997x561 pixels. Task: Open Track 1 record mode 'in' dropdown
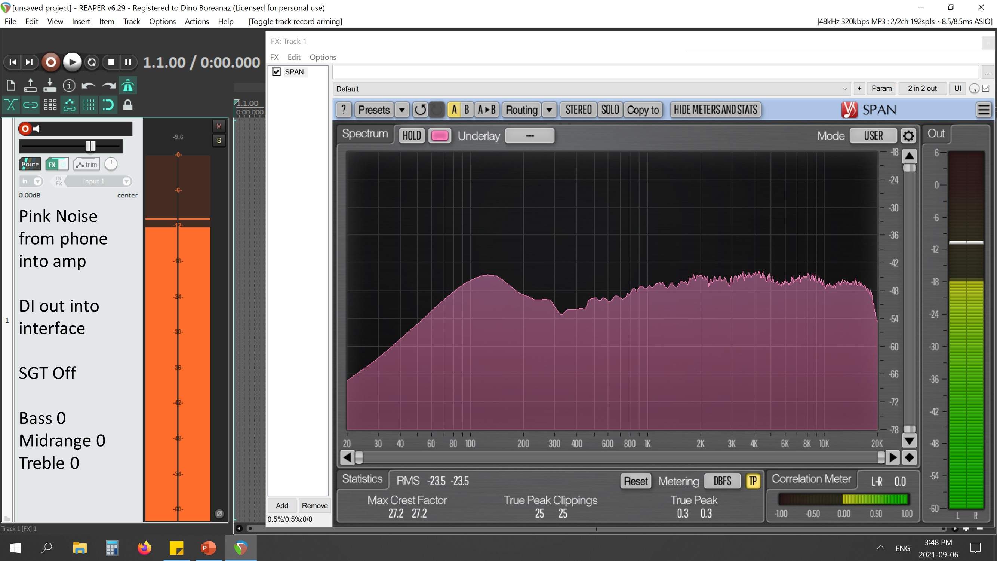click(31, 181)
